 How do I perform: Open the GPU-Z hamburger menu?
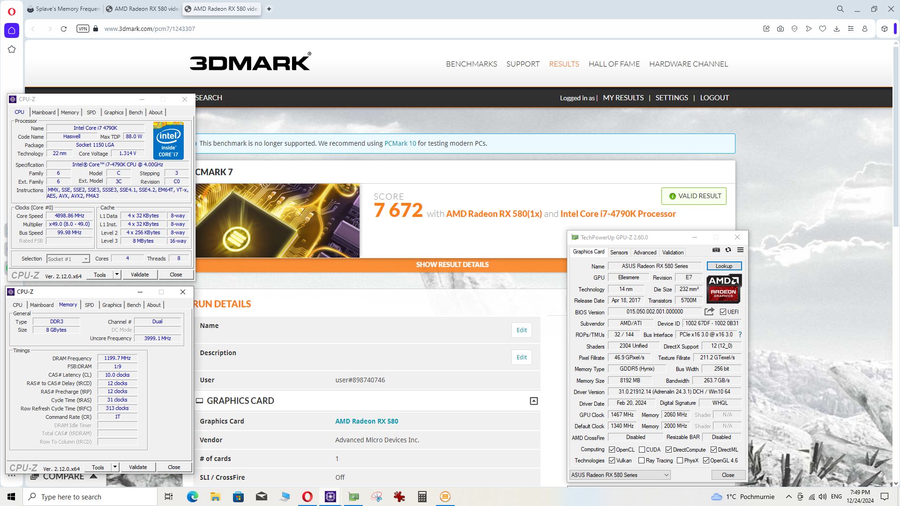coord(740,250)
